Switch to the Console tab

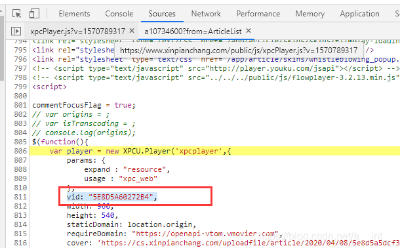[119, 14]
